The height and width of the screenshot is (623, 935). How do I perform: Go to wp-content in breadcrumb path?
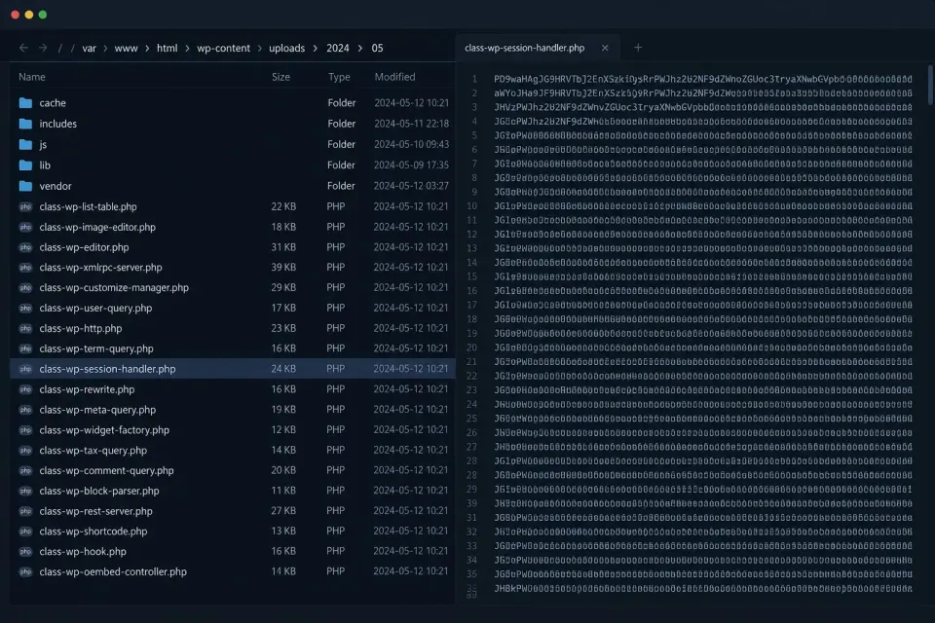pos(224,49)
